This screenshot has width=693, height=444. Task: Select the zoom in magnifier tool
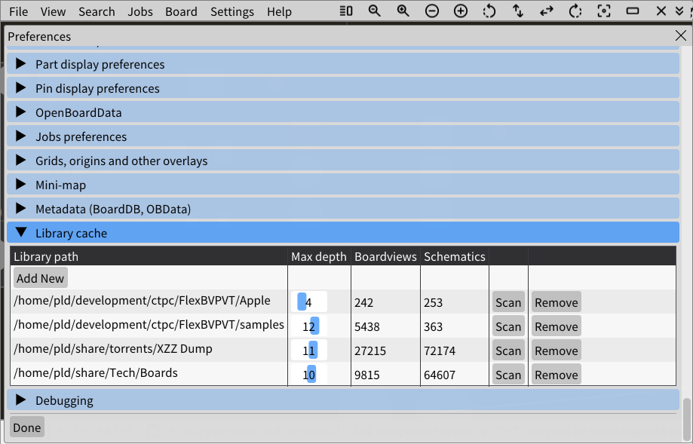[403, 11]
